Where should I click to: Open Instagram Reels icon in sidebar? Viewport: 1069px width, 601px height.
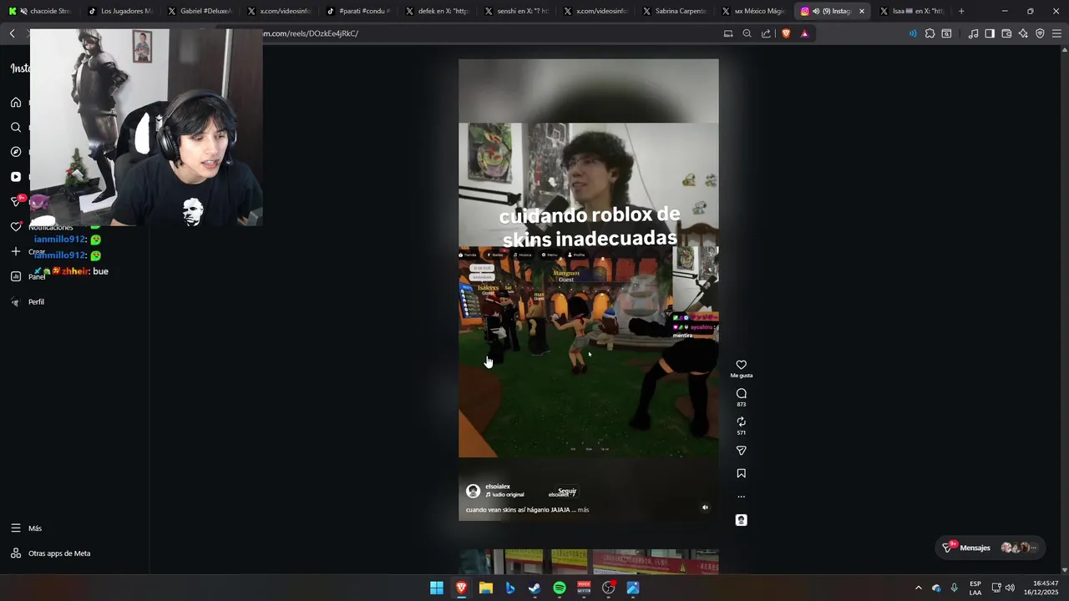point(15,177)
